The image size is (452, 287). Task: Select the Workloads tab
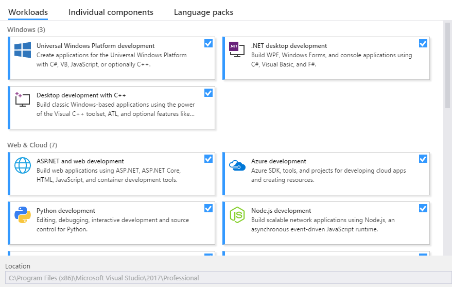pos(28,12)
